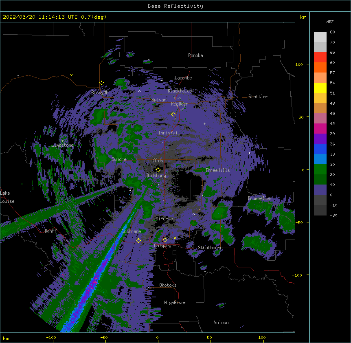
Task: Click the red 65 dBZ legend swatch
Action: pos(320,57)
